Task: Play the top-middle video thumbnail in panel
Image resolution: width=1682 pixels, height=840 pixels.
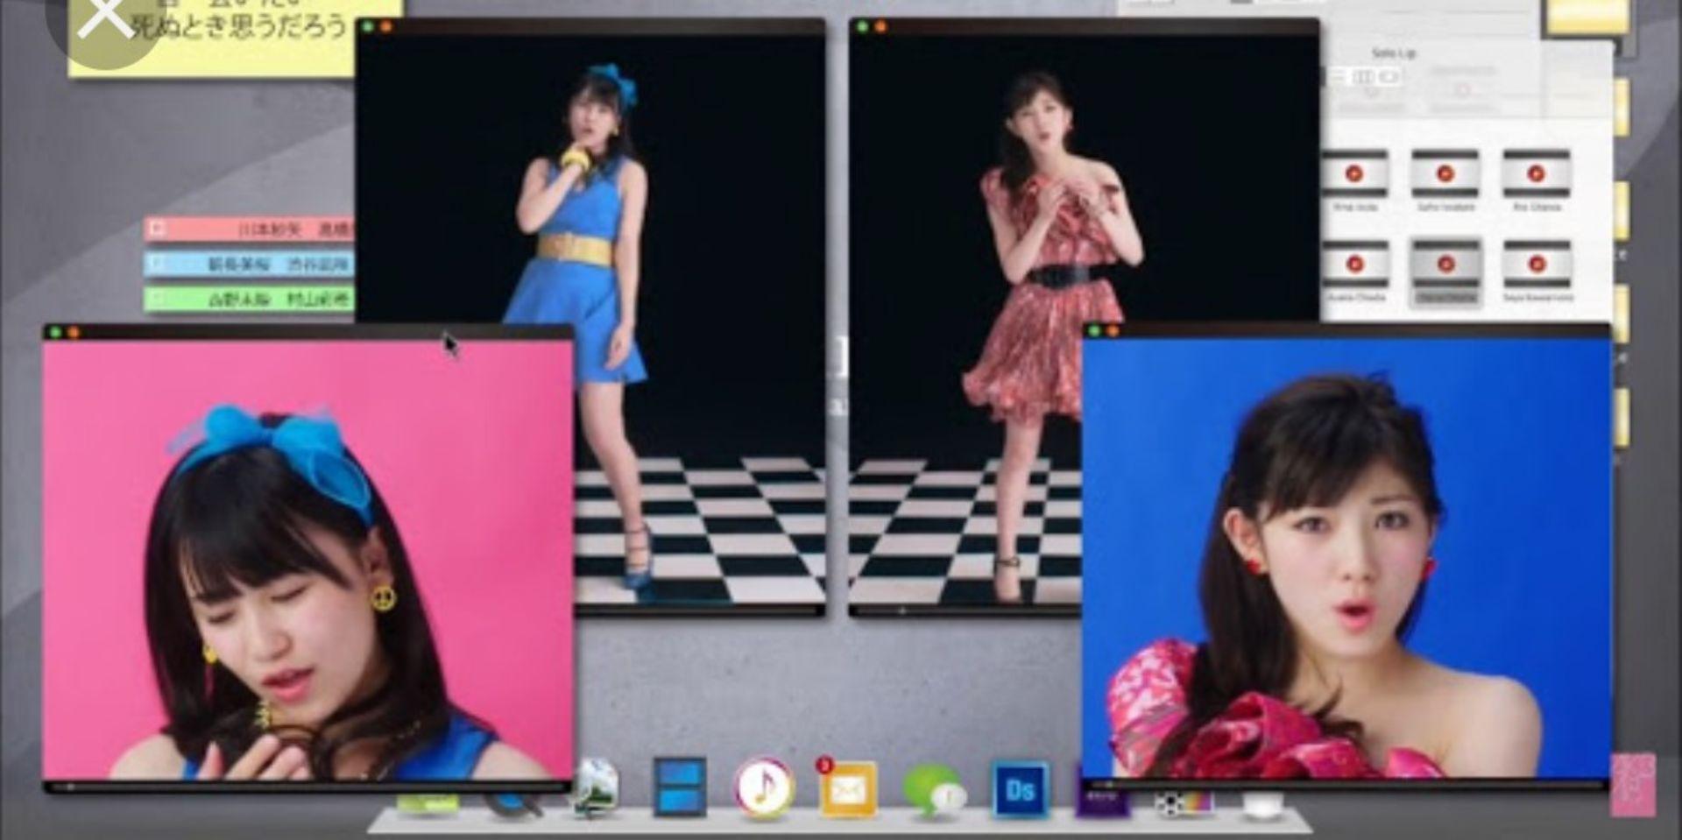Action: click(x=1445, y=174)
